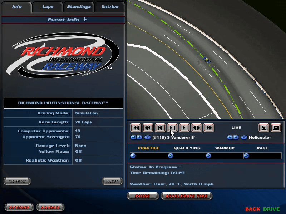The height and width of the screenshot is (214, 286).
Task: Click the LIVE replay indicator
Action: (236, 128)
